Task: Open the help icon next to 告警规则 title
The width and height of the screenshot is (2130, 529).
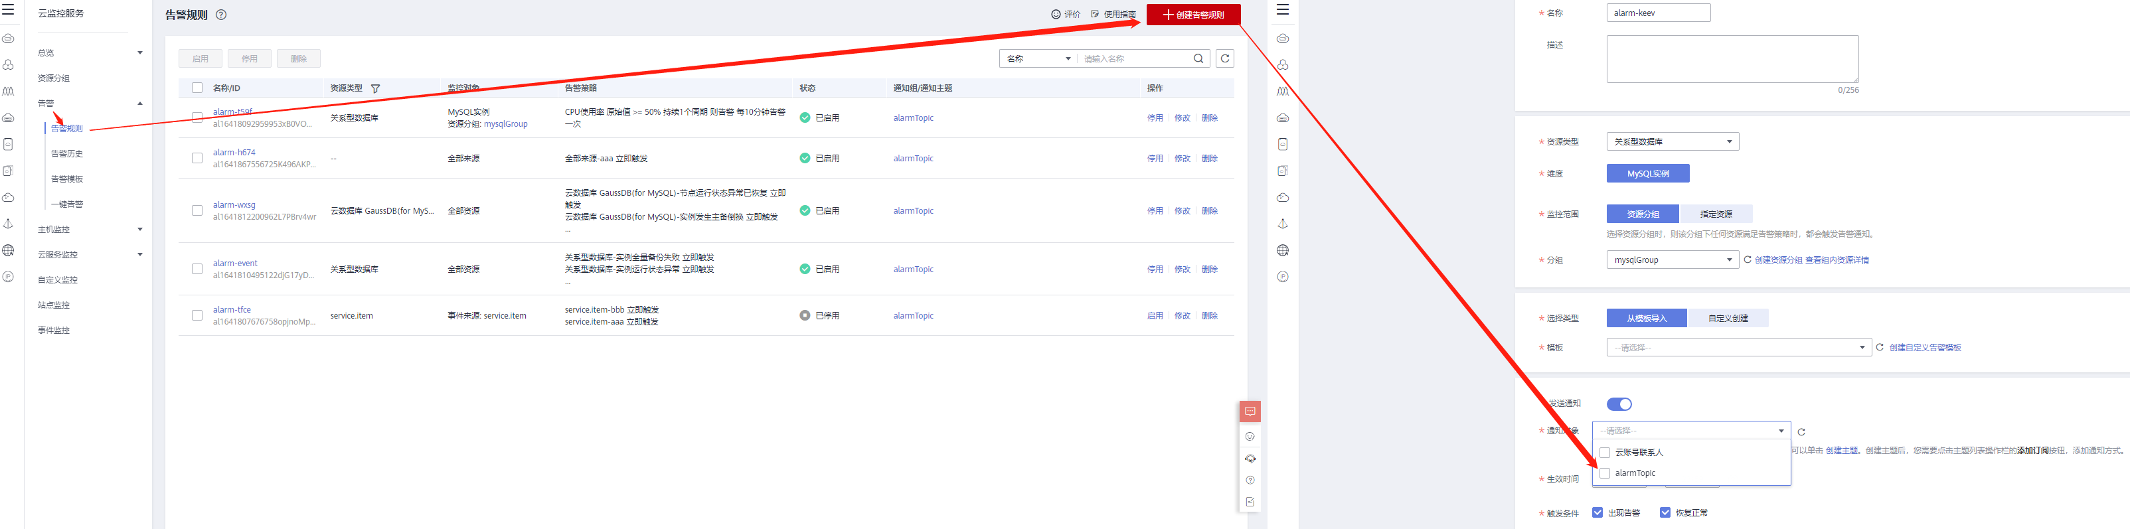Action: click(221, 15)
